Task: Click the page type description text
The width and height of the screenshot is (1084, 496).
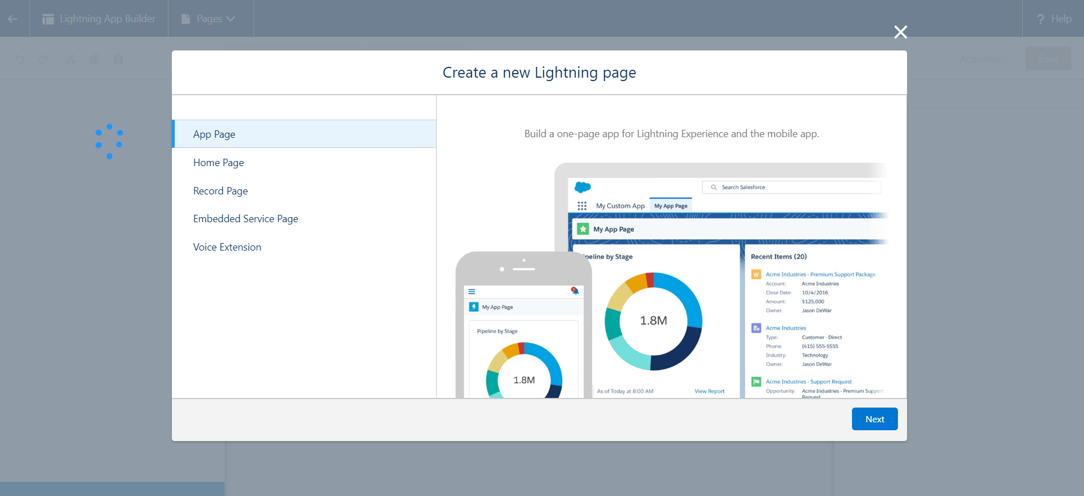Action: [x=672, y=134]
